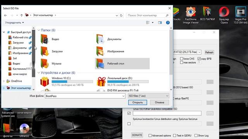This screenshot has width=248, height=139.
Task: Browse Linux ISO with the ... button
Action: click(210, 113)
